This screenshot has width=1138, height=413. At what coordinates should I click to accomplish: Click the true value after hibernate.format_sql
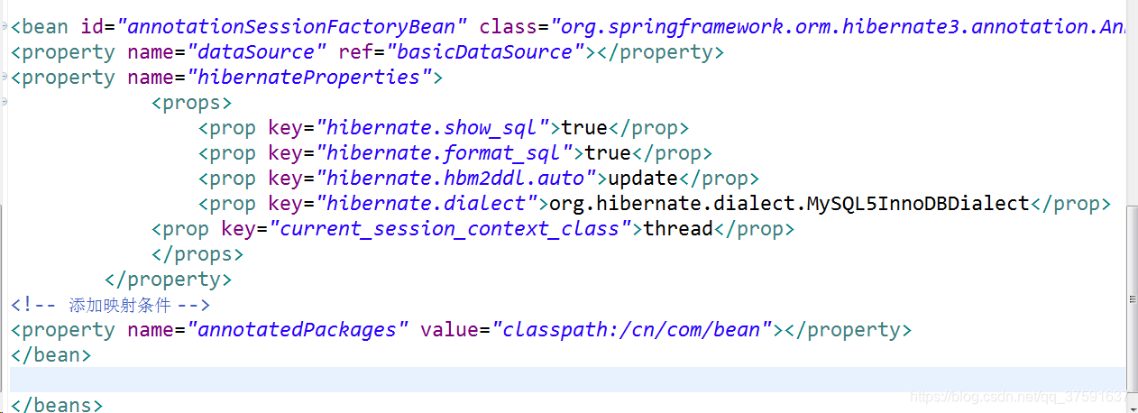coord(608,153)
